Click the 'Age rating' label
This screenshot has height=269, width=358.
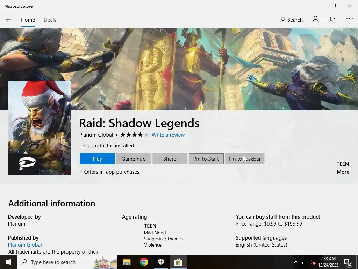135,217
